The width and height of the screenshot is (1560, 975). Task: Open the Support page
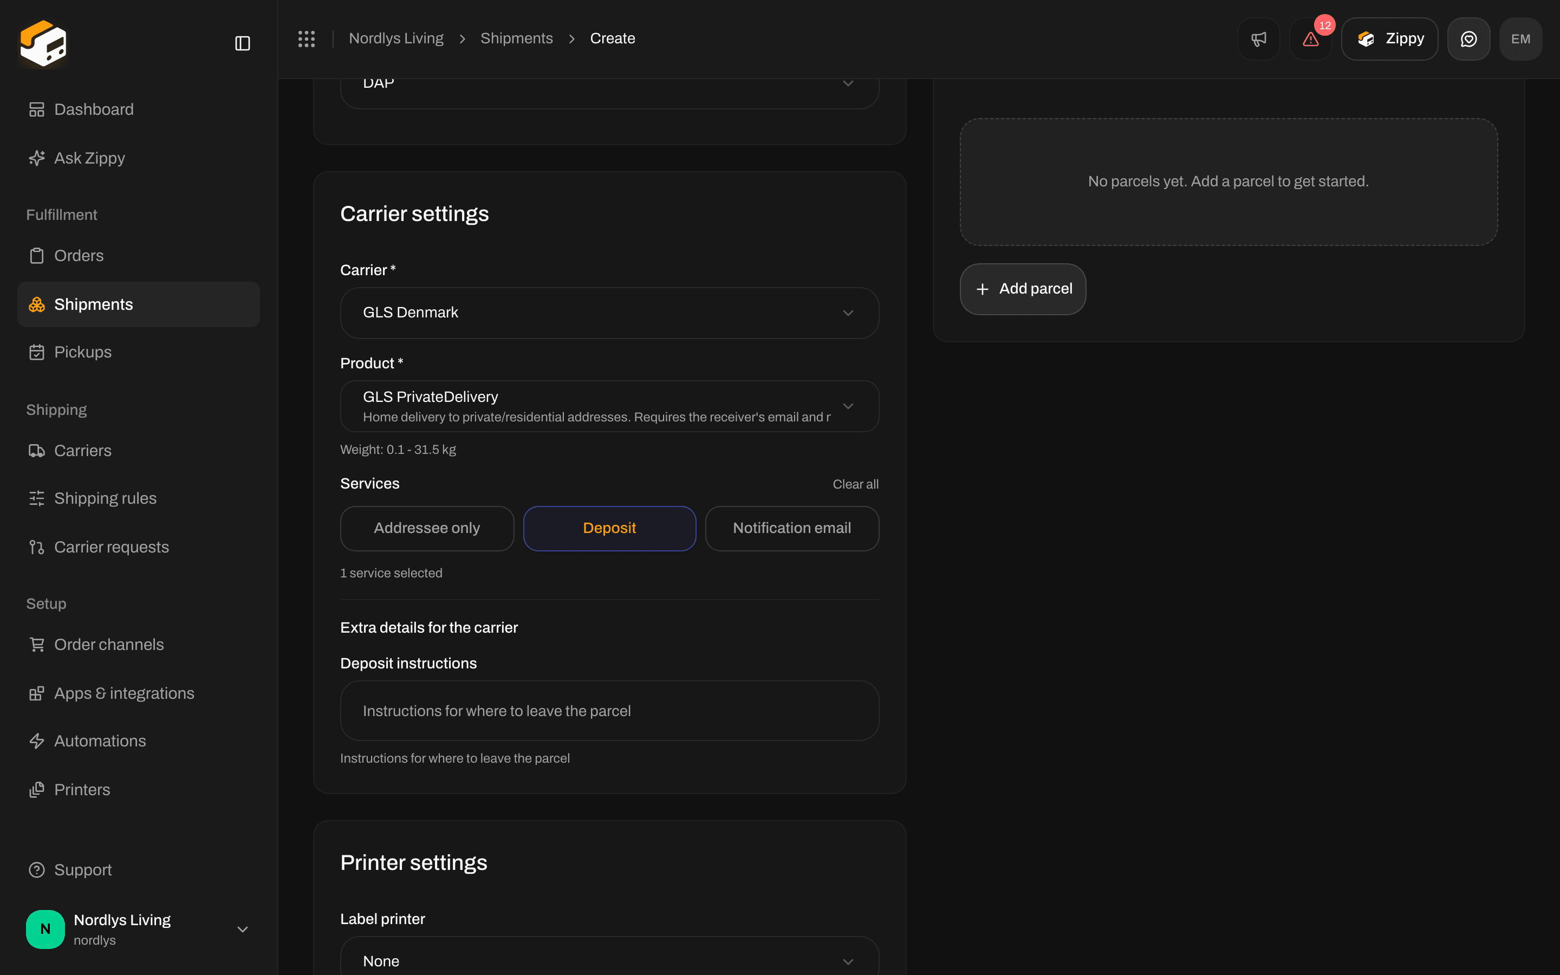click(x=139, y=870)
